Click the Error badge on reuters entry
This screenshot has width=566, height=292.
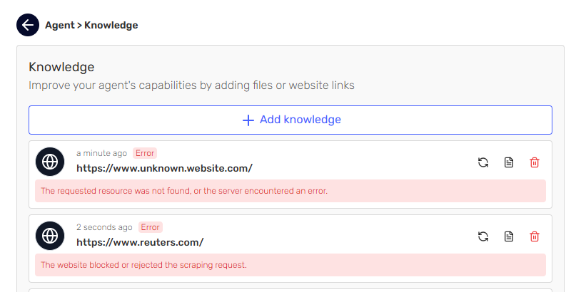pyautogui.click(x=150, y=227)
